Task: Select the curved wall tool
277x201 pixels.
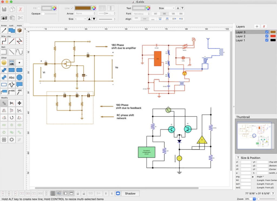Action: 19,52
